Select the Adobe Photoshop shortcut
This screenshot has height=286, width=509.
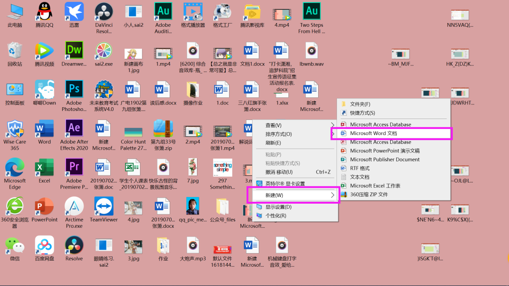[x=74, y=89]
